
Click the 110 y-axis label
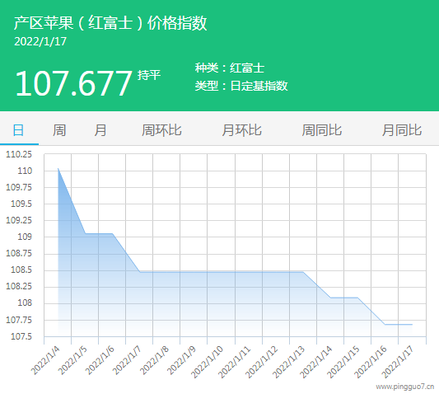click(x=25, y=171)
